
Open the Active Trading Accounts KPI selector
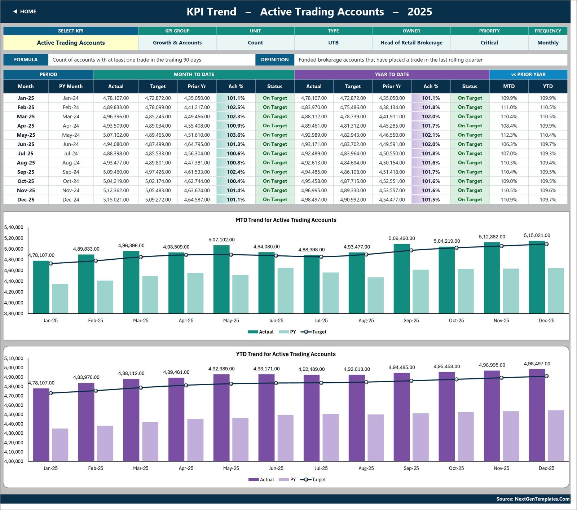71,43
